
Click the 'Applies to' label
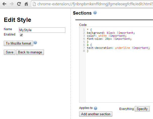coord(86,108)
